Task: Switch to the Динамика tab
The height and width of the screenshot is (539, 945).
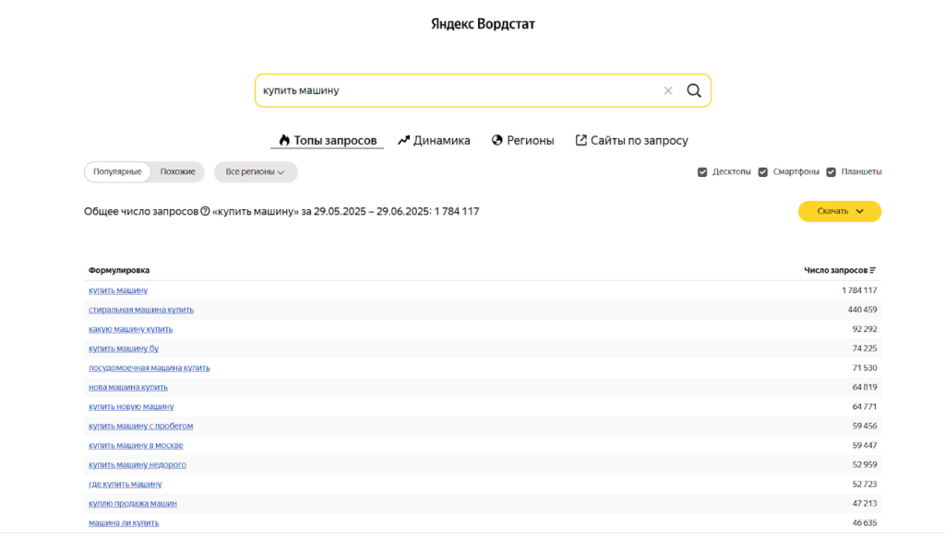Action: 434,140
